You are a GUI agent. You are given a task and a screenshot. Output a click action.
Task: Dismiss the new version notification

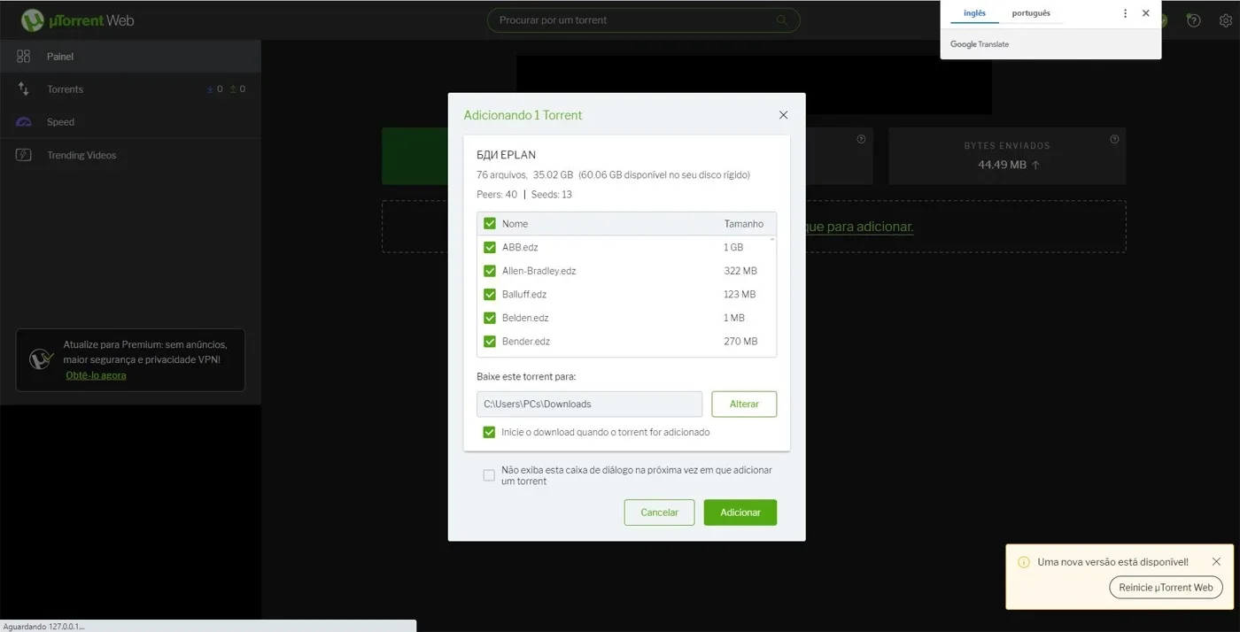coord(1216,561)
